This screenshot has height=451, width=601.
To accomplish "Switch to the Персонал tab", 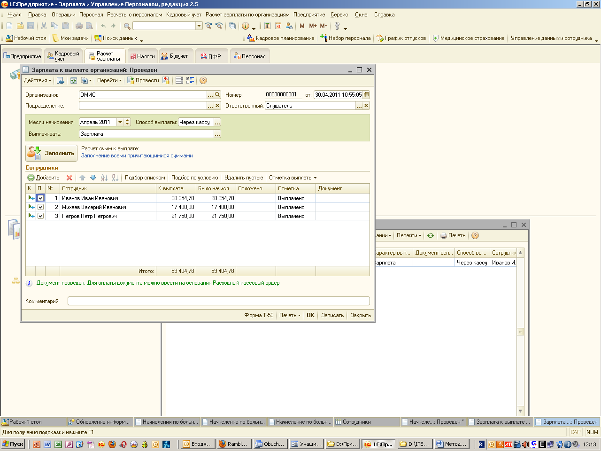I will pyautogui.click(x=250, y=56).
